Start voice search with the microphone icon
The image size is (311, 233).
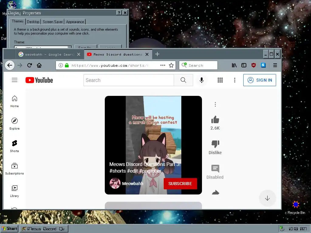point(202,80)
